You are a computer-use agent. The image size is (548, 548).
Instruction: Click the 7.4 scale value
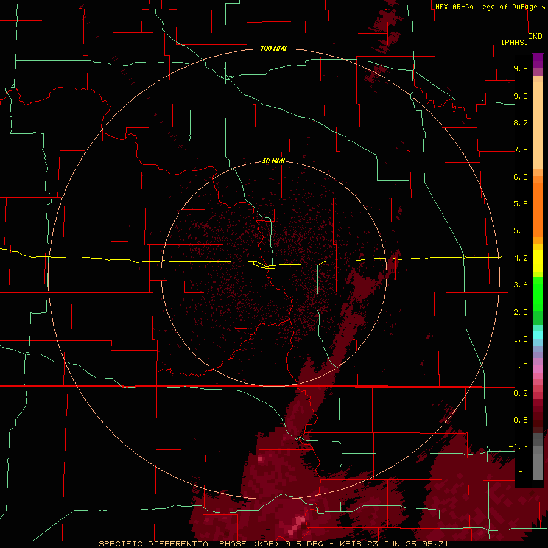pos(521,150)
